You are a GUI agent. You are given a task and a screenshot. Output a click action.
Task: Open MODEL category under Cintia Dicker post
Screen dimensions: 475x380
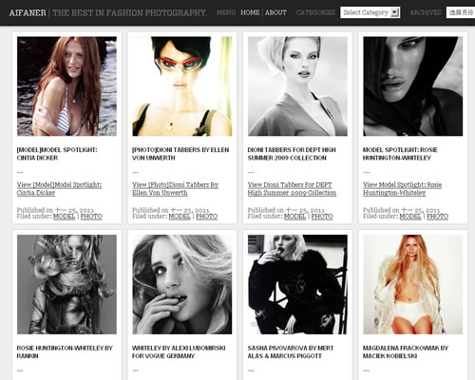tap(64, 217)
